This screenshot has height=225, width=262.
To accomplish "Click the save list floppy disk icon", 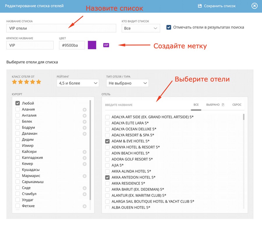I will (200, 6).
